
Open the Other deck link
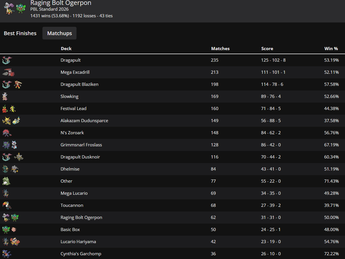(66, 181)
